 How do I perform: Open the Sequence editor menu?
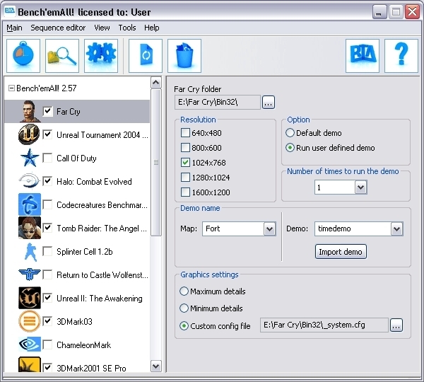[x=58, y=28]
